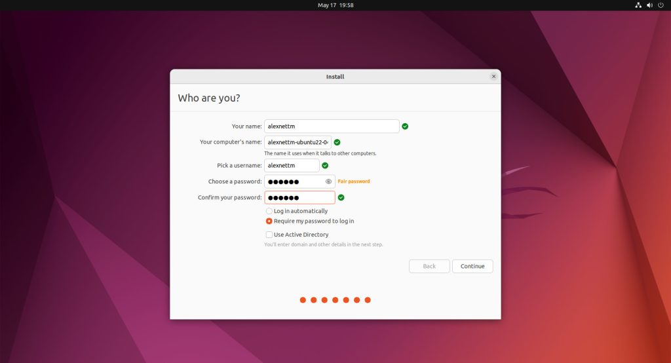Close the Install dialog
Image resolution: width=671 pixels, height=363 pixels.
493,76
